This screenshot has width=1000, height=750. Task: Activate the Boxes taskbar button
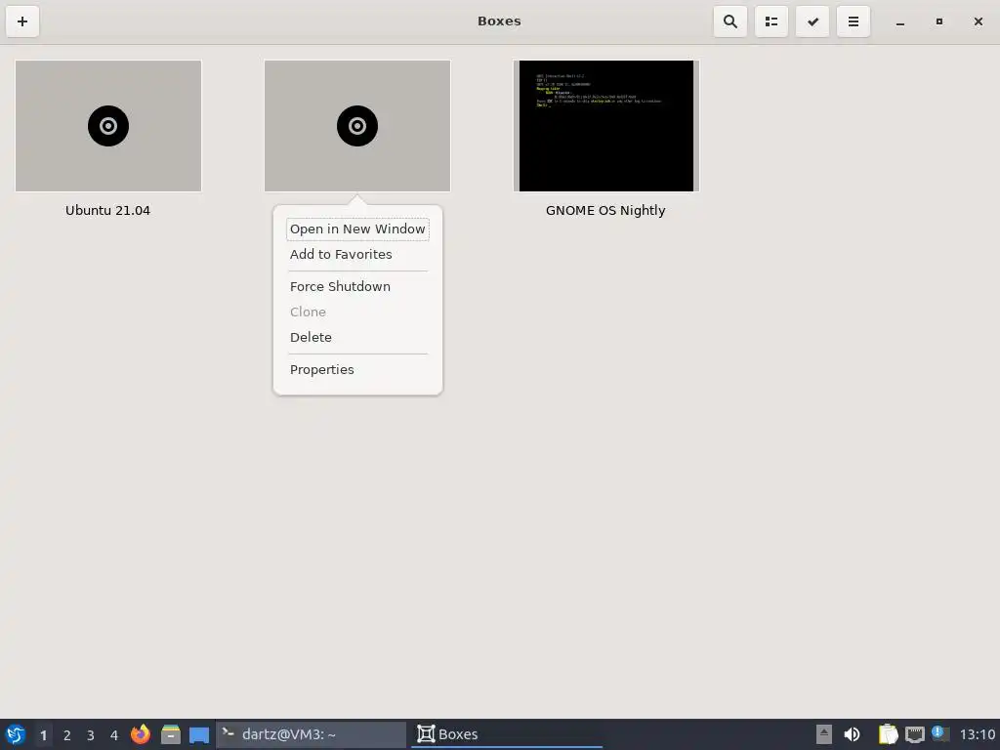tap(507, 734)
